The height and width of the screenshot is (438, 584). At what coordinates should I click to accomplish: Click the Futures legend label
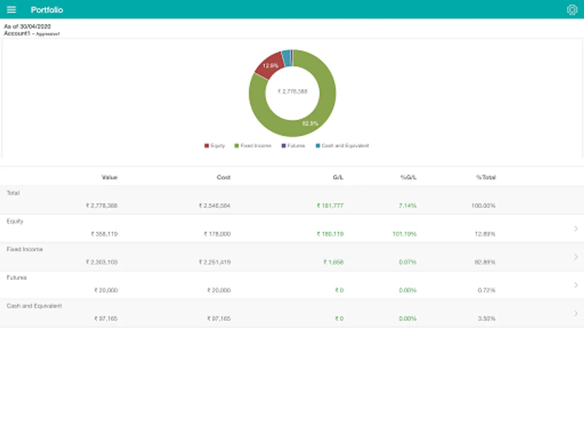click(x=296, y=146)
